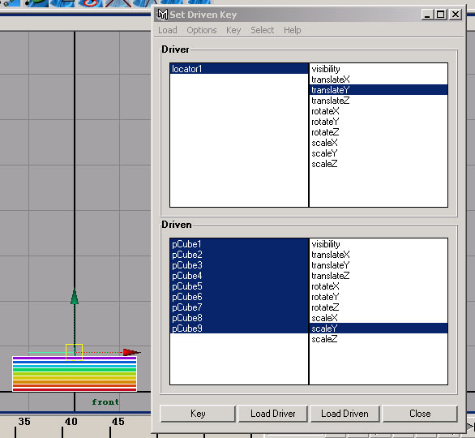Open the Load menu
475x438 pixels.
(168, 30)
